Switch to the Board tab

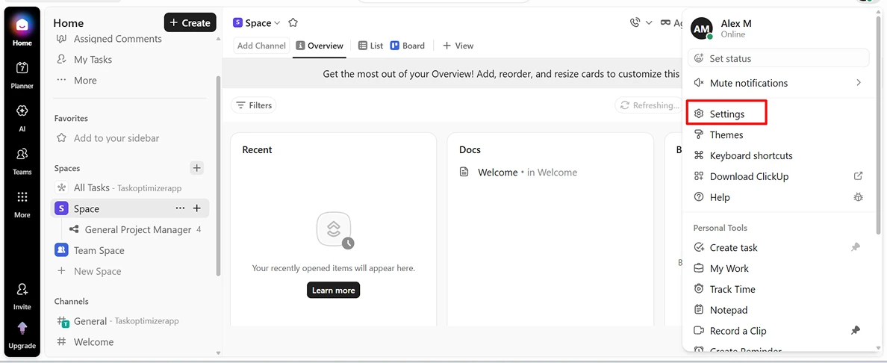[408, 46]
